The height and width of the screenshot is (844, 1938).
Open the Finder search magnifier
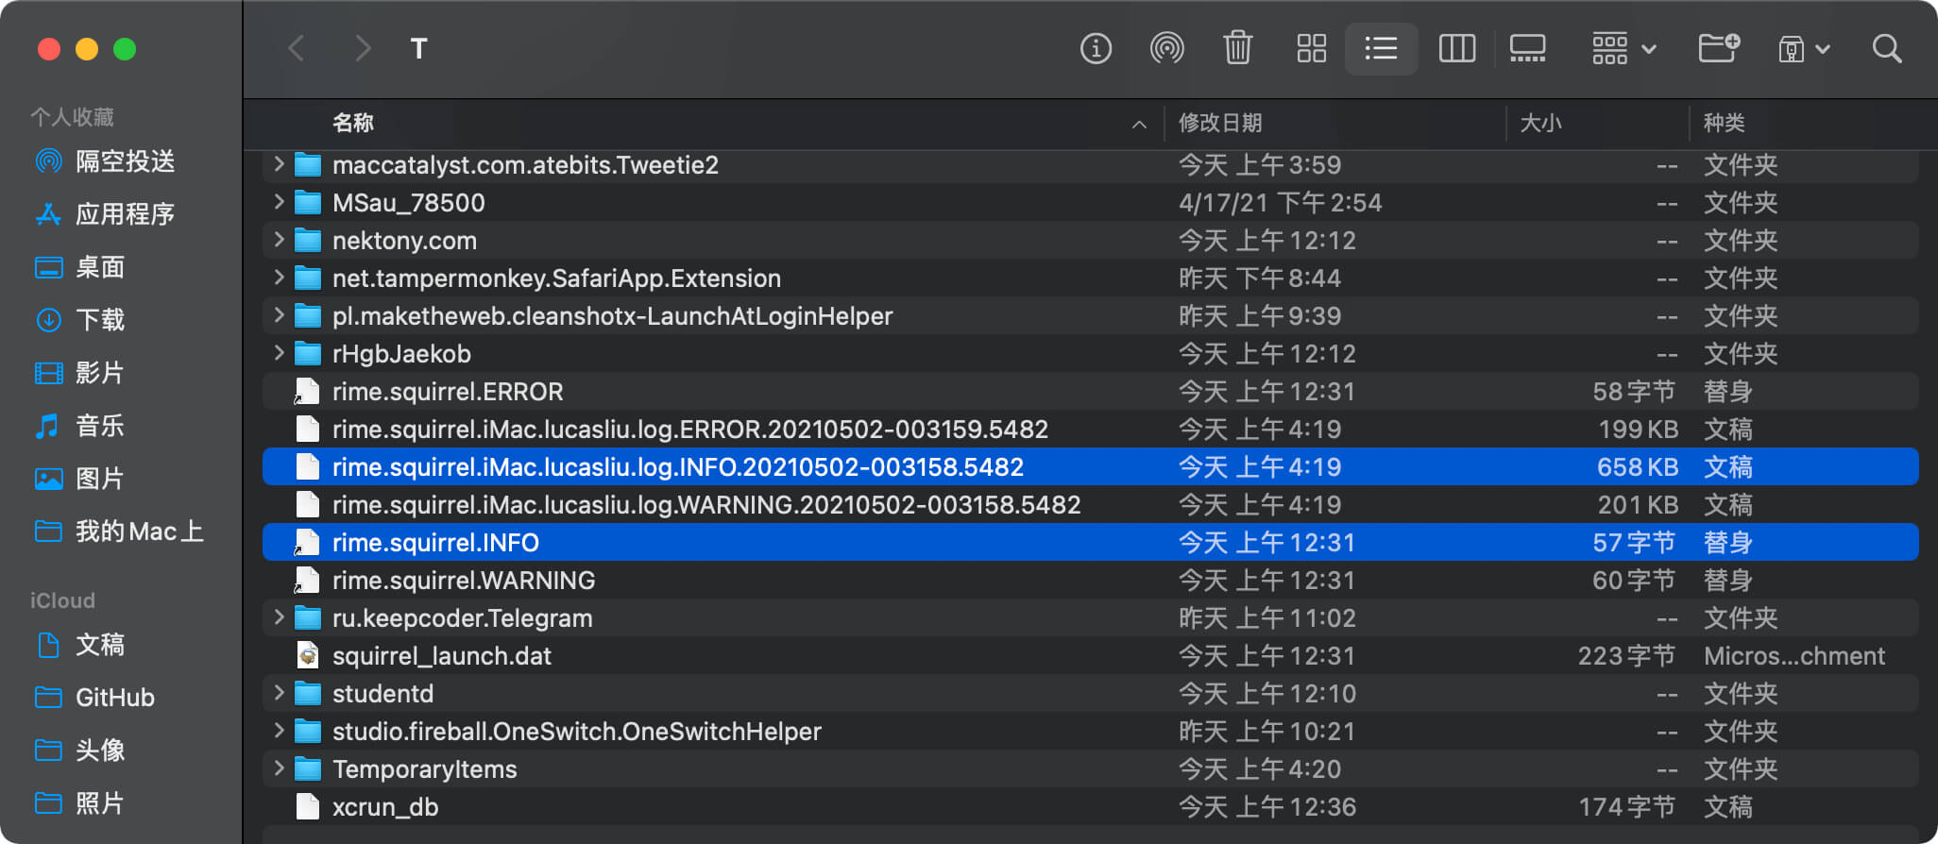click(1887, 48)
